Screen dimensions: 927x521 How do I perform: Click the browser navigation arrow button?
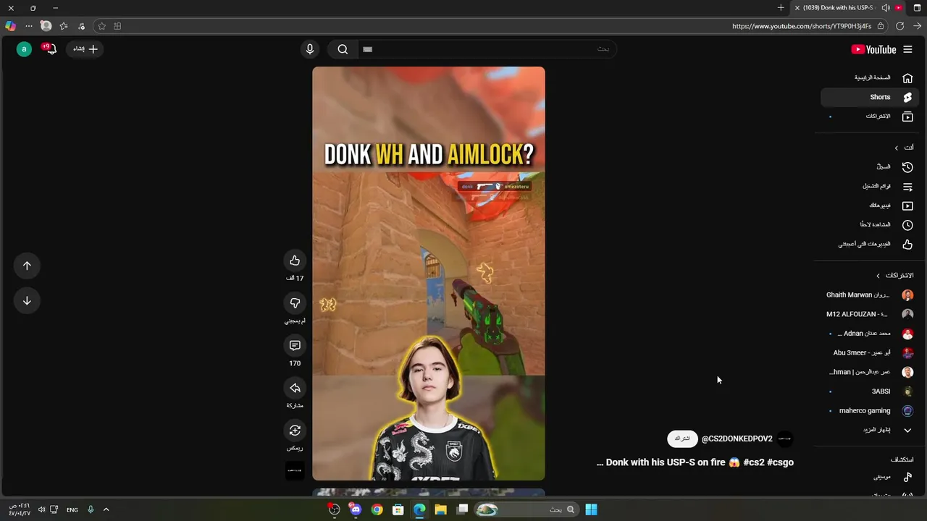(x=918, y=26)
